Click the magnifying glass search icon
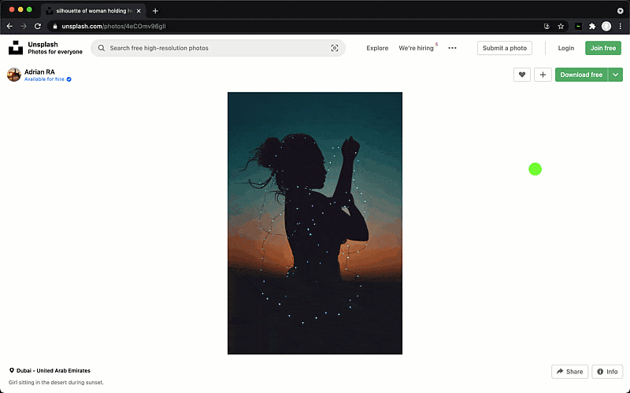Screen dimensions: 630x393 point(102,48)
